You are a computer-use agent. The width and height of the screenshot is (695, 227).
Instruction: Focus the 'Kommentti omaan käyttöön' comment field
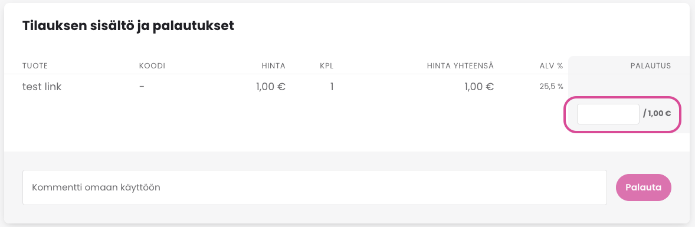pyautogui.click(x=314, y=187)
